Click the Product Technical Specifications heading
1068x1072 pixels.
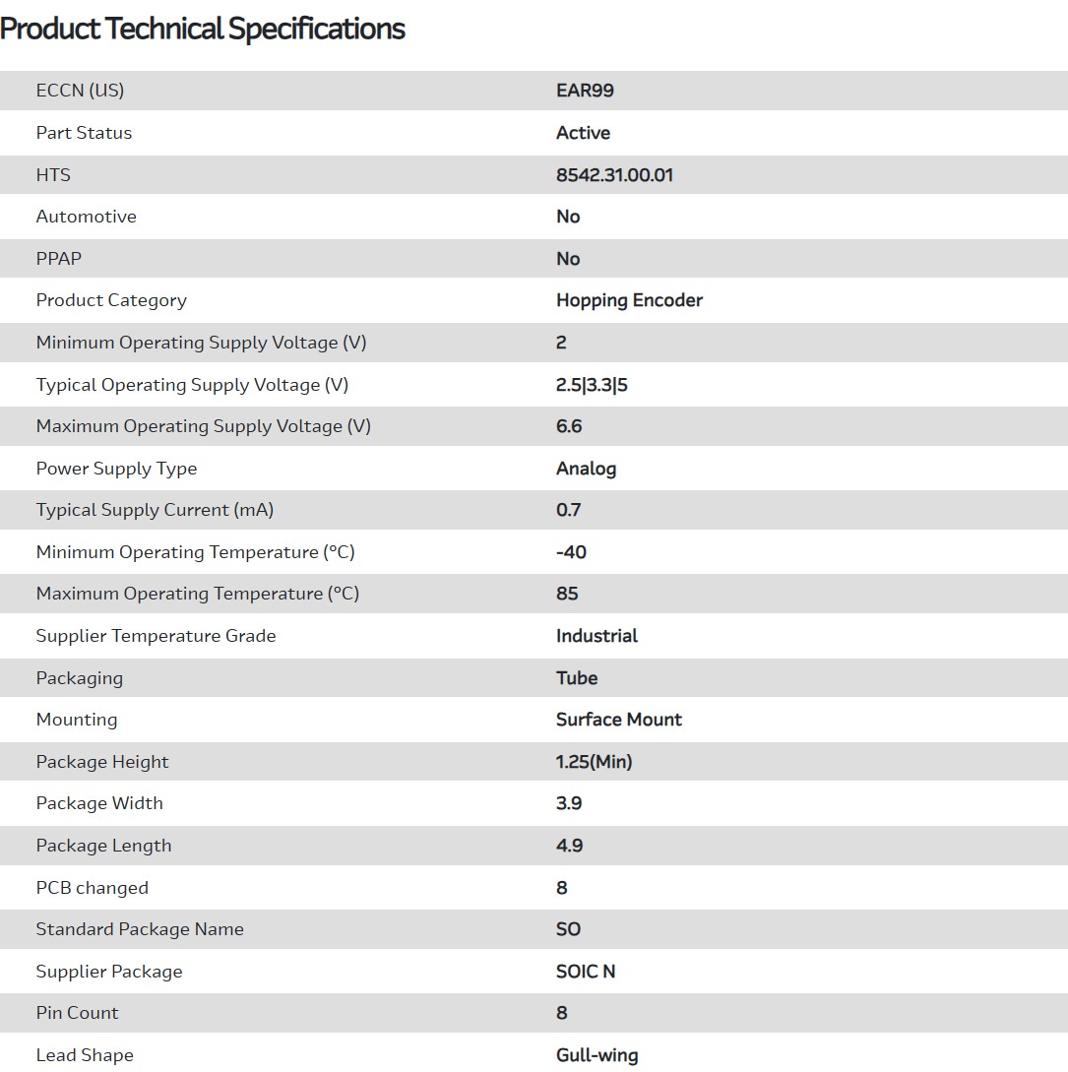click(x=203, y=29)
